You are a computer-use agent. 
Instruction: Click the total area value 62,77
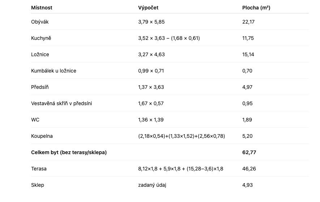pyautogui.click(x=249, y=152)
